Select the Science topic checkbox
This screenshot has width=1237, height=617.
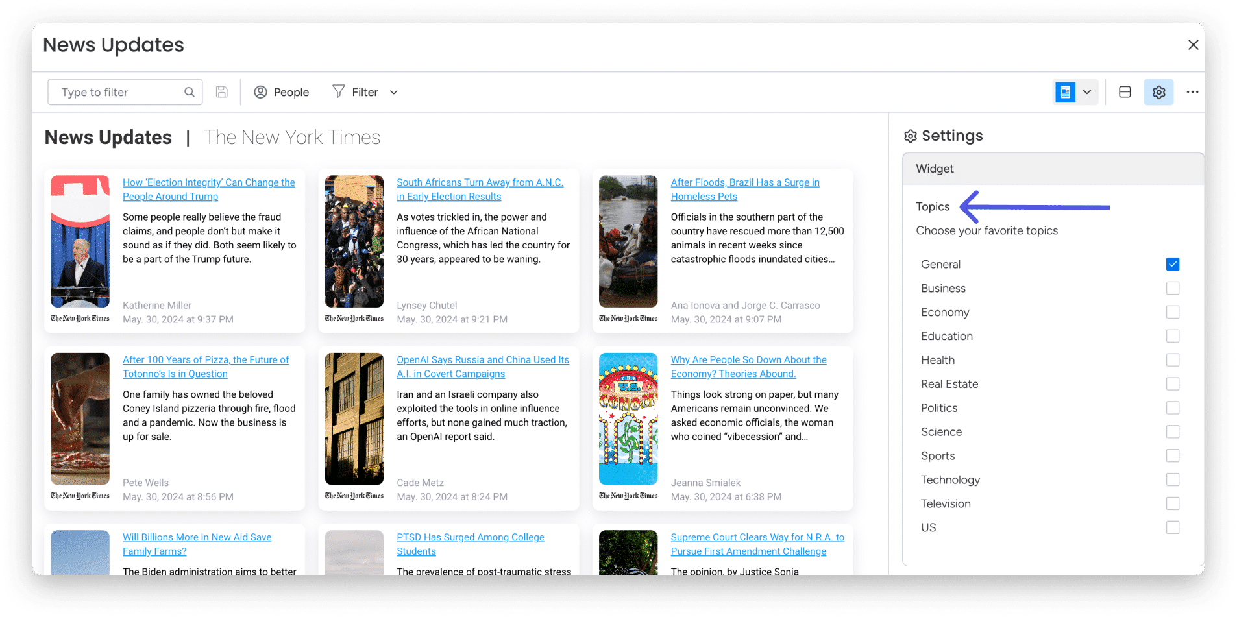pyautogui.click(x=1173, y=432)
